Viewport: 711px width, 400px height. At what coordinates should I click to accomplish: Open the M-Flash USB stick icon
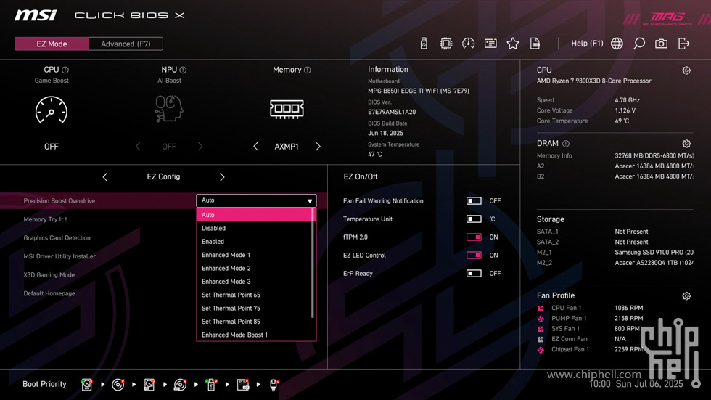[x=424, y=44]
